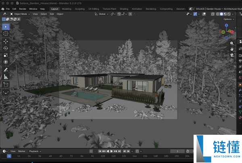Click the Z axis on navigation gizmo
The image size is (242, 163).
coord(226,25)
